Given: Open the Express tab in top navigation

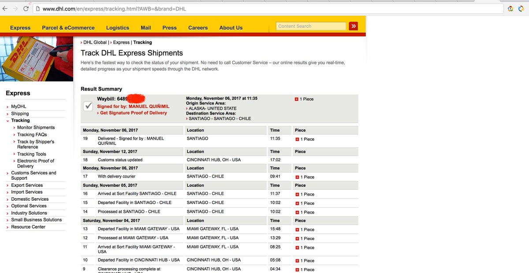Looking at the screenshot, I should coord(20,28).
